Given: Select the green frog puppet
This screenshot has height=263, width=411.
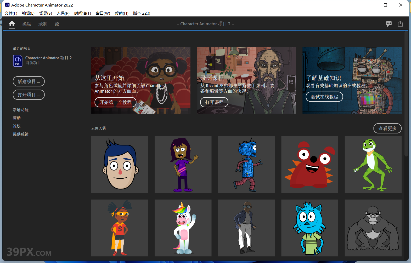Looking at the screenshot, I should pyautogui.click(x=373, y=165).
